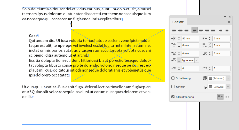Enable the Schattierung checkbox
The height and width of the screenshot is (130, 239).
click(x=173, y=78)
